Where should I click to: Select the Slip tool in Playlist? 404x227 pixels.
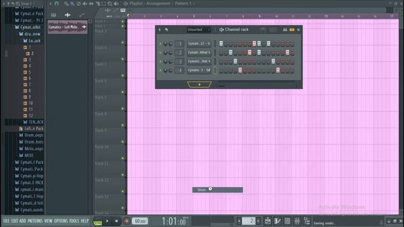(x=91, y=4)
